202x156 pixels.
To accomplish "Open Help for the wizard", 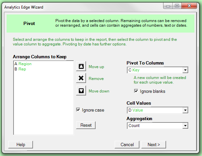I will 21,144.
